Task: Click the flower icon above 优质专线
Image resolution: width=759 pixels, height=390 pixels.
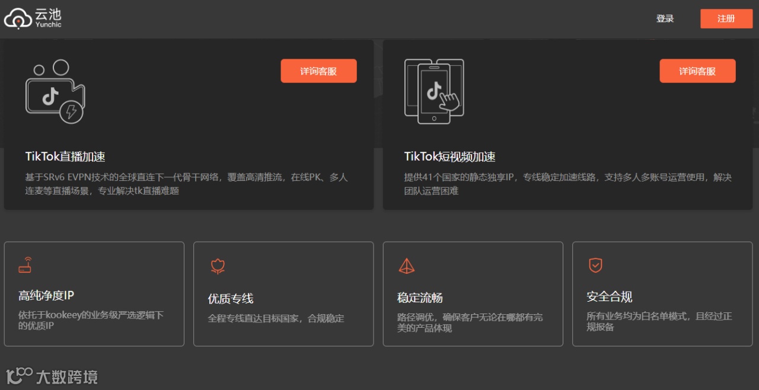Action: point(218,266)
